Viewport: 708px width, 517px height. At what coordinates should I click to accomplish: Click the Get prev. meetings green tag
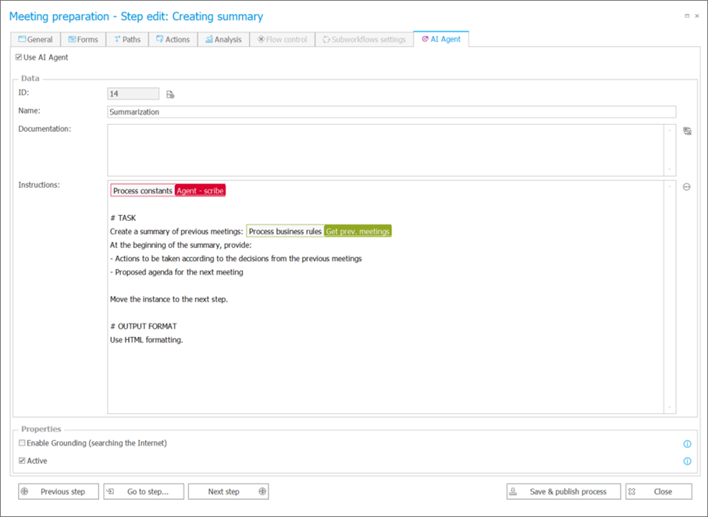pyautogui.click(x=358, y=232)
